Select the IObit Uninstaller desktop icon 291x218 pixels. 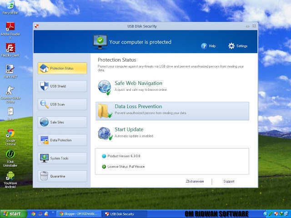click(10, 159)
